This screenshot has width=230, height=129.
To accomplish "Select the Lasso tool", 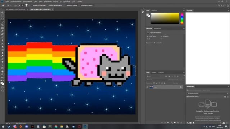I will click(x=3, y=19).
